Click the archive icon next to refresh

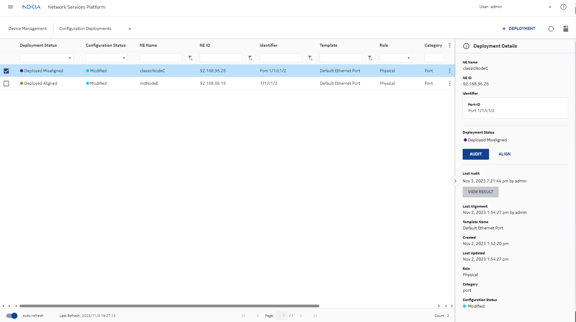point(566,29)
